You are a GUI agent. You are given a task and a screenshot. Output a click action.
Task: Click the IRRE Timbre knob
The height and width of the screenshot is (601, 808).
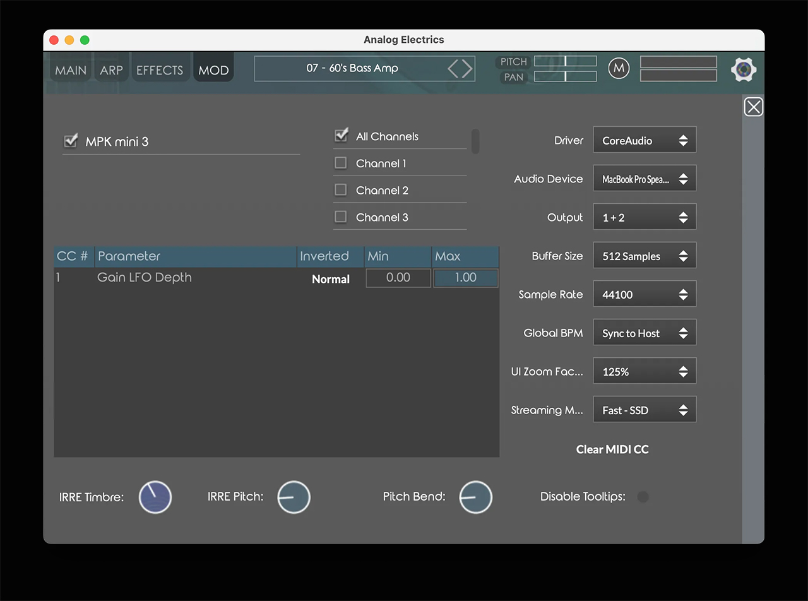coord(155,497)
